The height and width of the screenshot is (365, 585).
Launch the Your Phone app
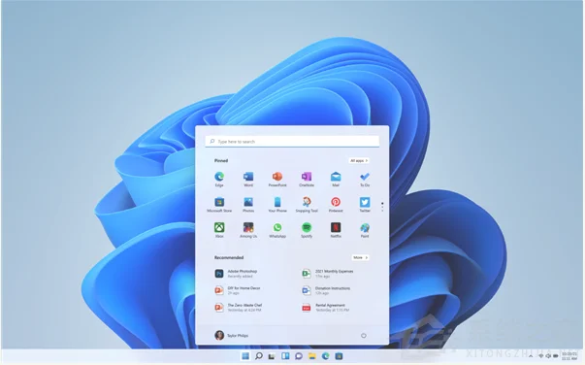tap(277, 205)
